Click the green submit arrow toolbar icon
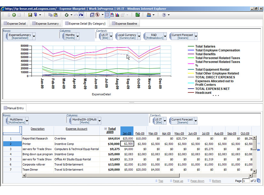The height and width of the screenshot is (195, 264). [14, 15]
